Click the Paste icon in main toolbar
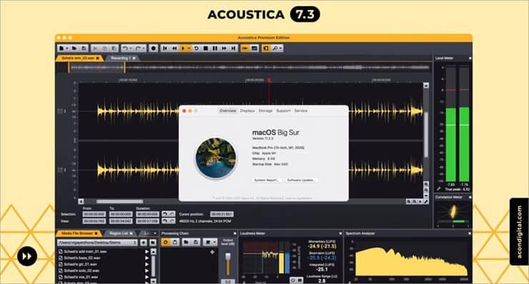529x284 pixels. pyautogui.click(x=114, y=49)
